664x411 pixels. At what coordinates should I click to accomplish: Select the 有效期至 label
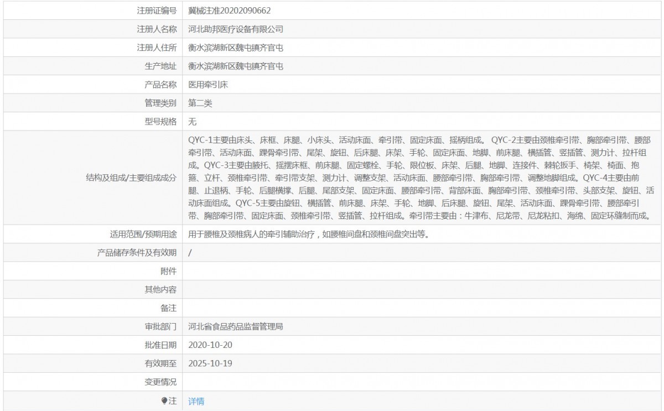point(160,363)
